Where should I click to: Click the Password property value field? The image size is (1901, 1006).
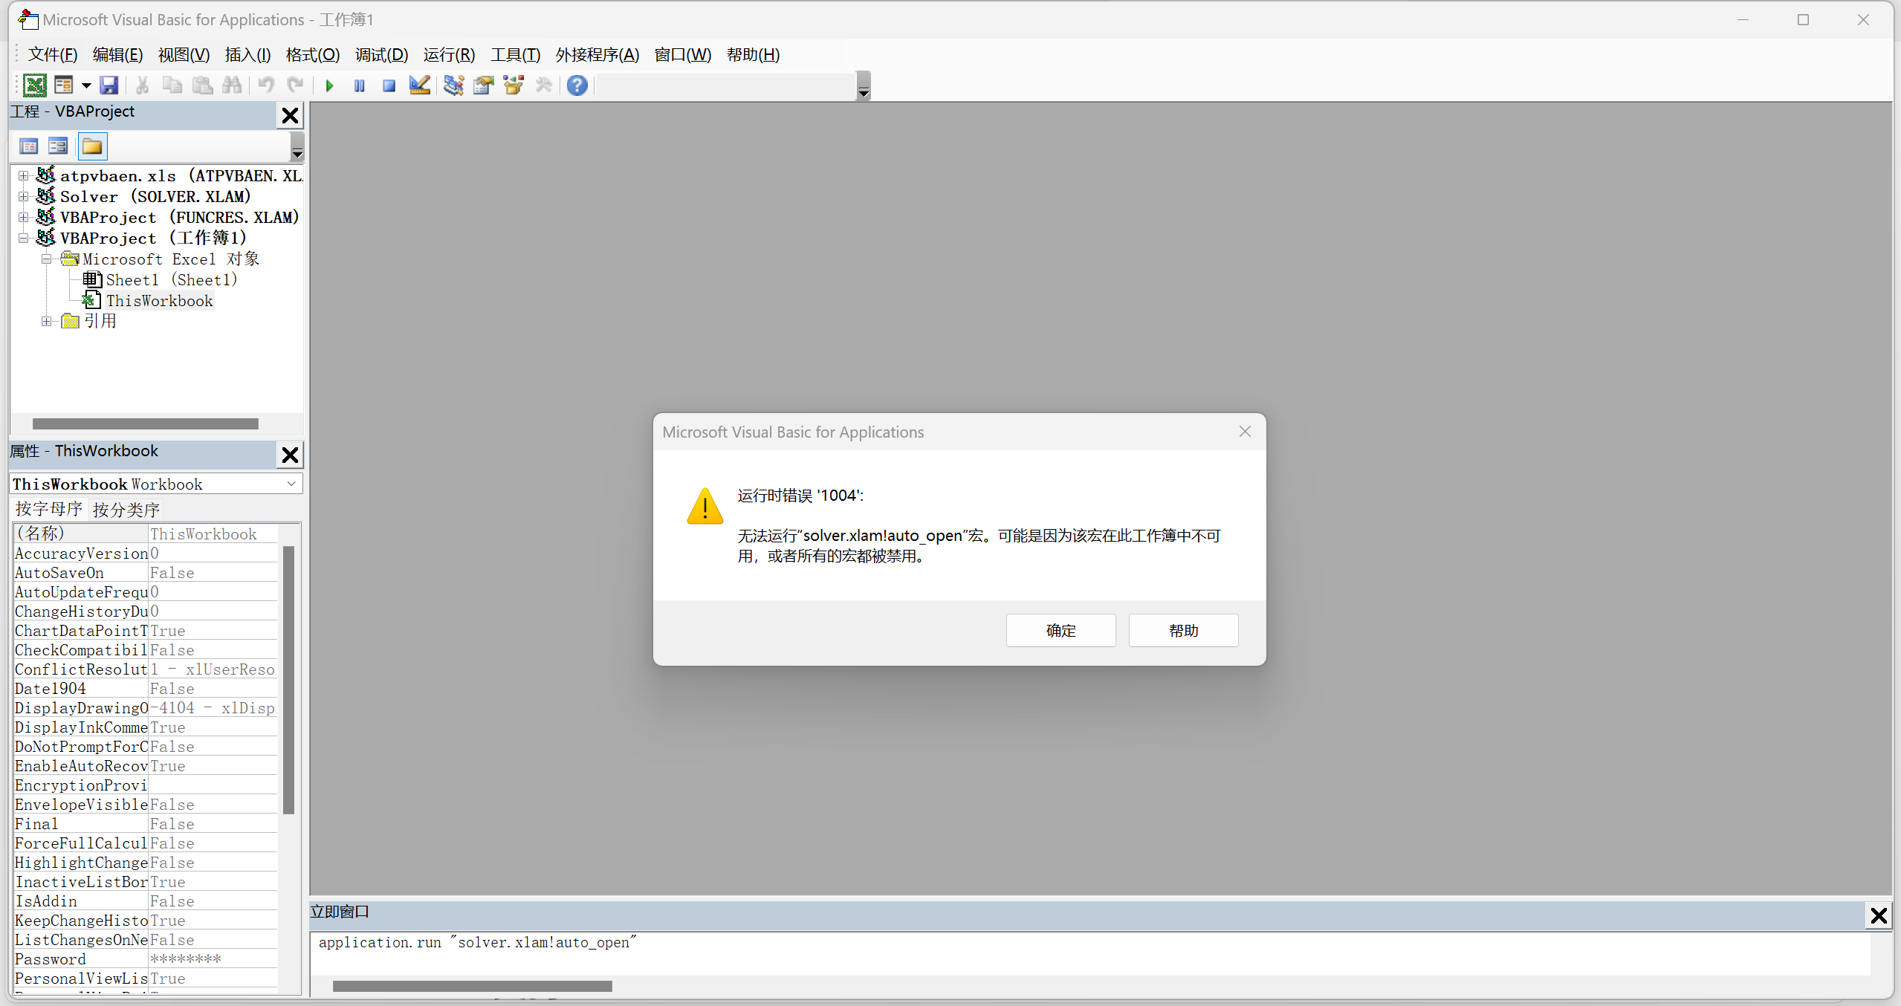(213, 959)
